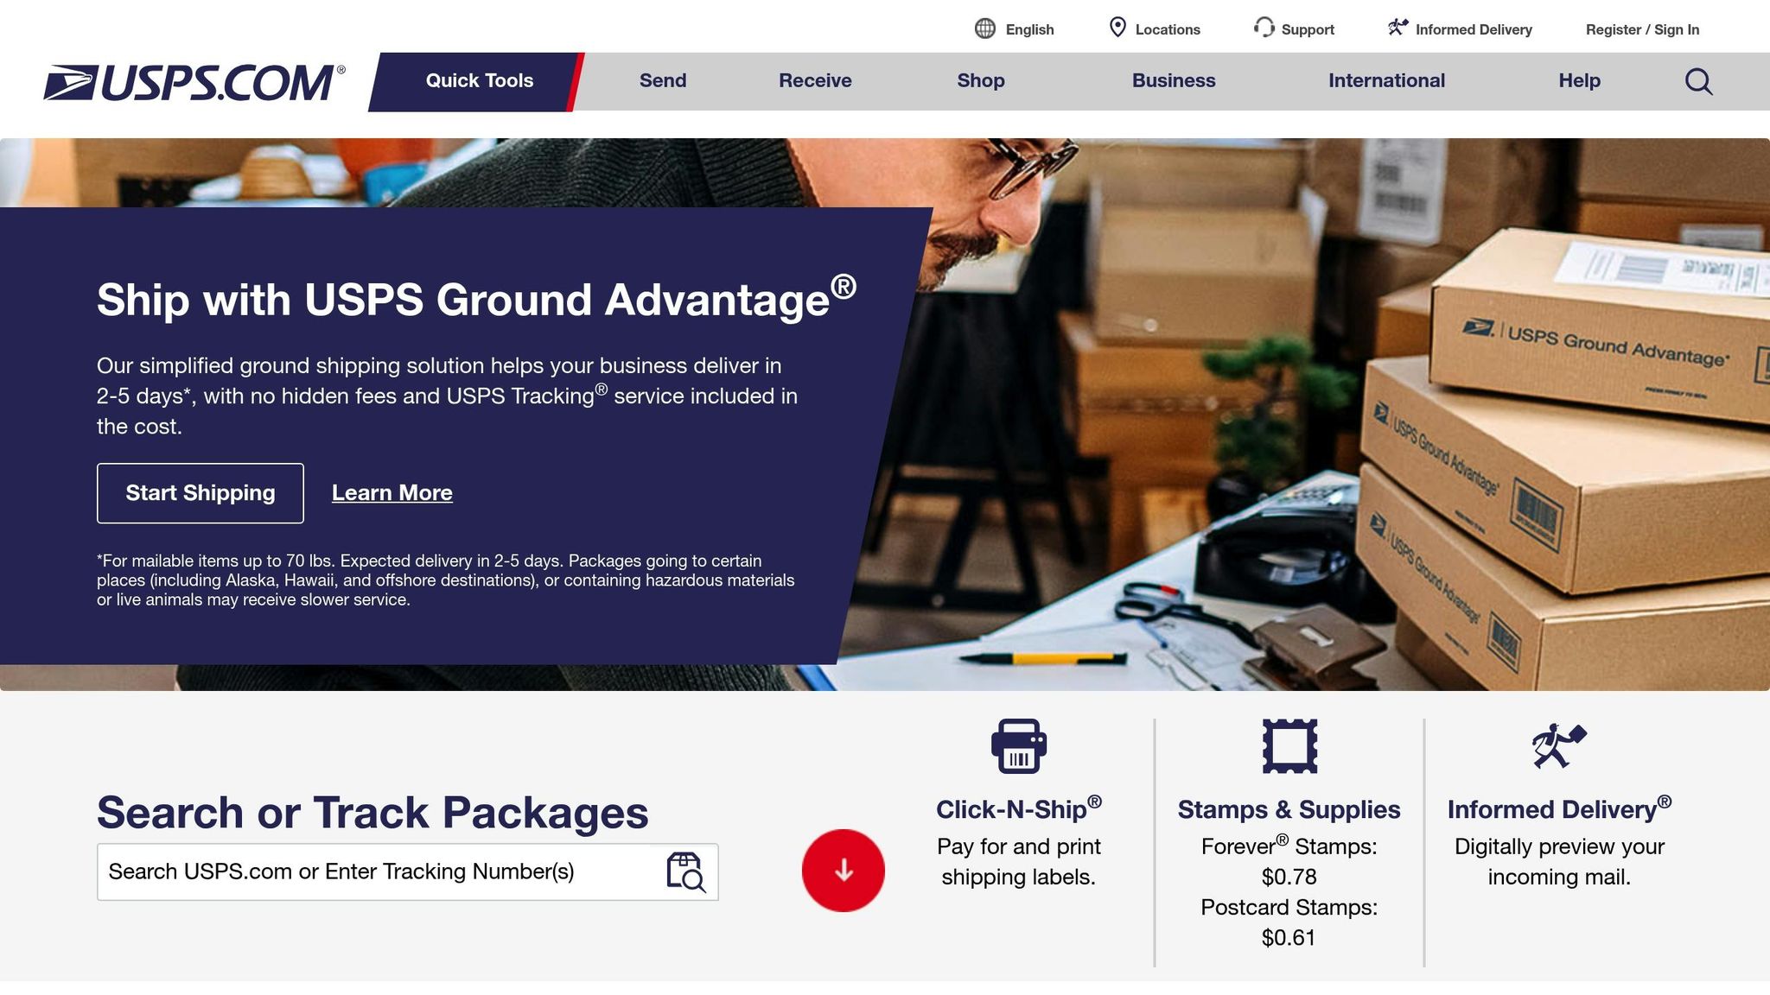Click Register / Sign In
Viewport: 1770px width, 995px height.
point(1641,29)
